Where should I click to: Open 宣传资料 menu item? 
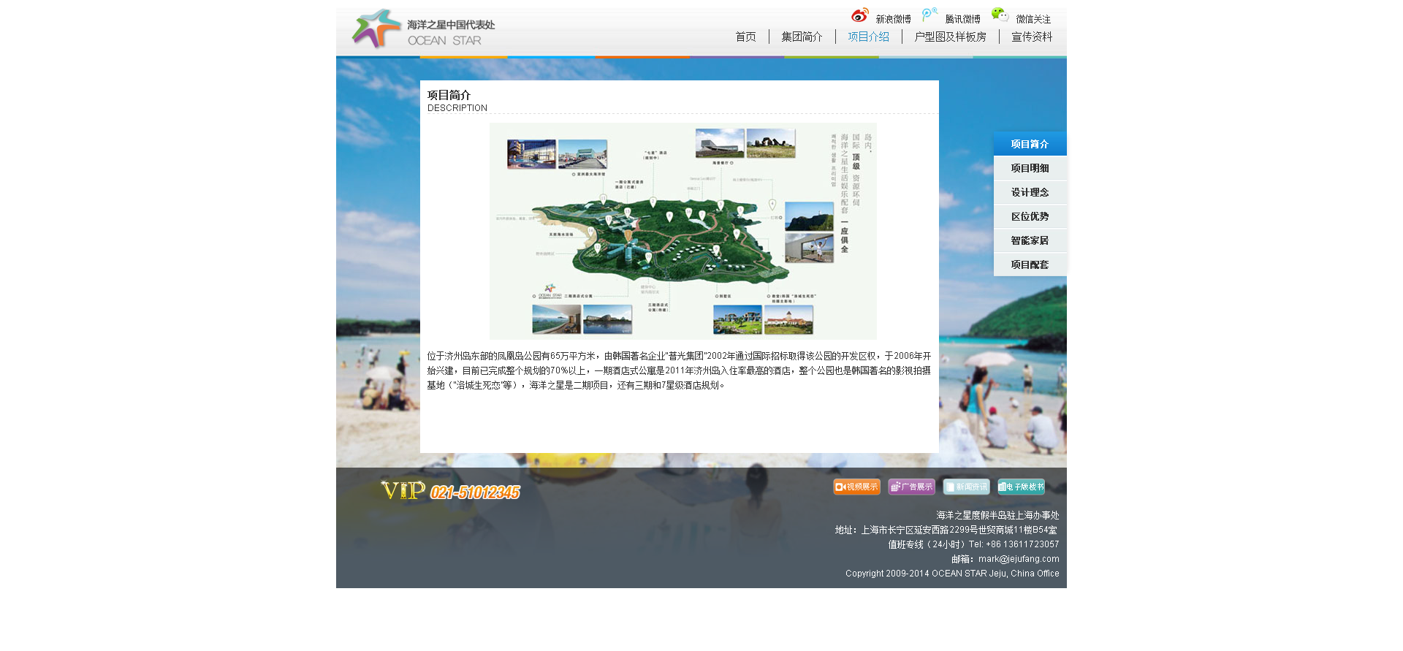click(x=1032, y=37)
